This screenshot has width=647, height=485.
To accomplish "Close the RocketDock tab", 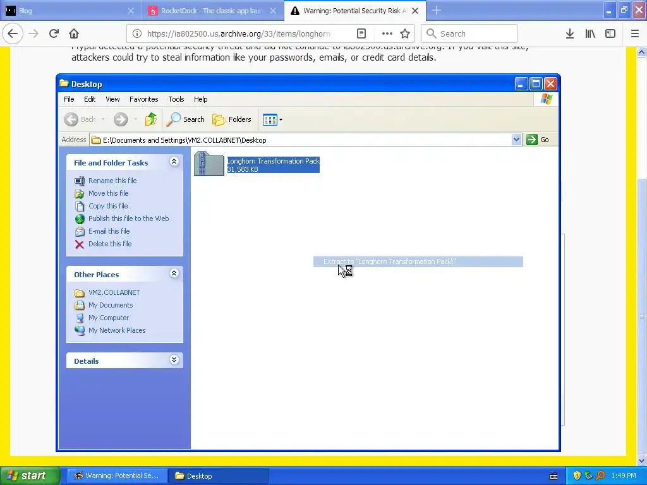I will tap(273, 11).
